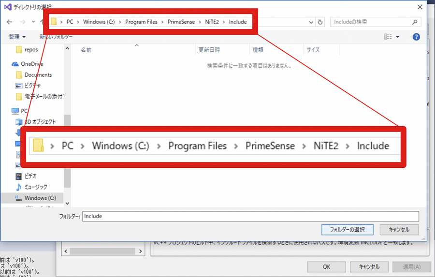Create a folder with 新しいフォルダー
Image resolution: width=435 pixels, height=277 pixels.
56,37
